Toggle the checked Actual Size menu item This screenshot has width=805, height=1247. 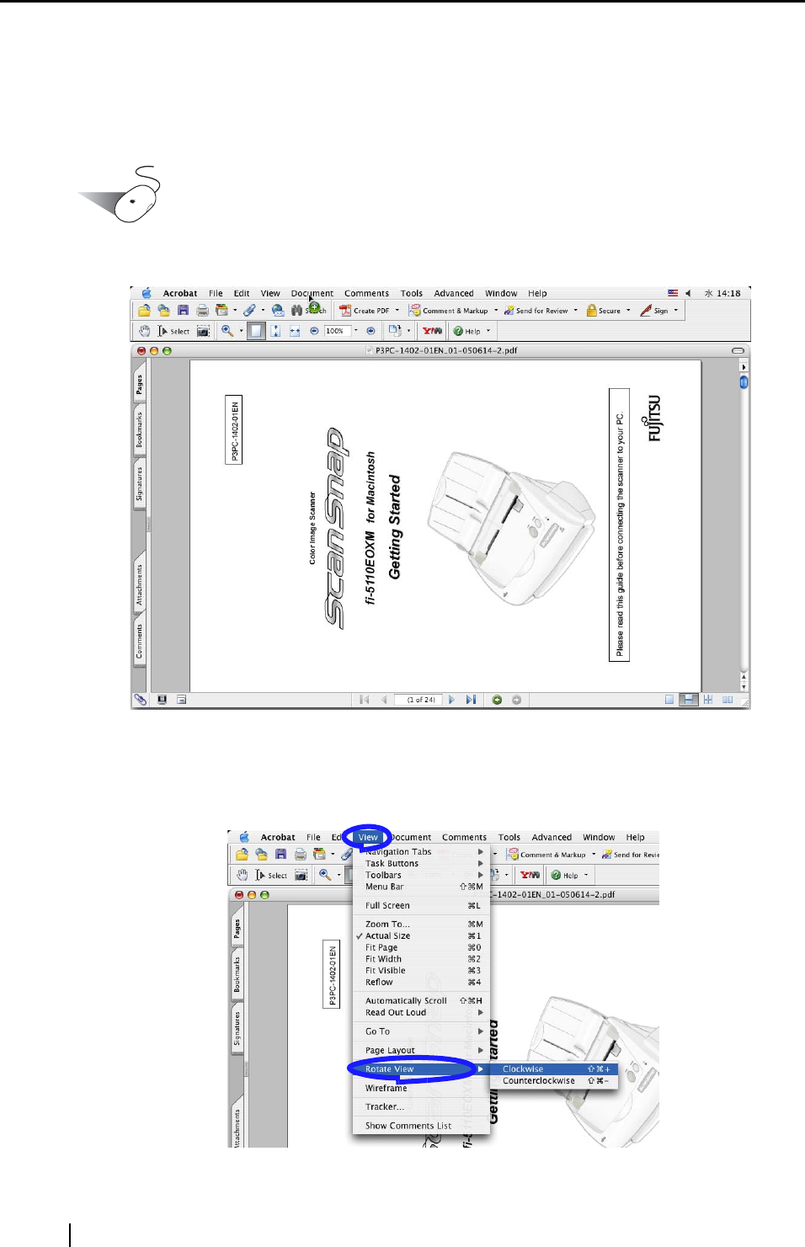[x=420, y=936]
